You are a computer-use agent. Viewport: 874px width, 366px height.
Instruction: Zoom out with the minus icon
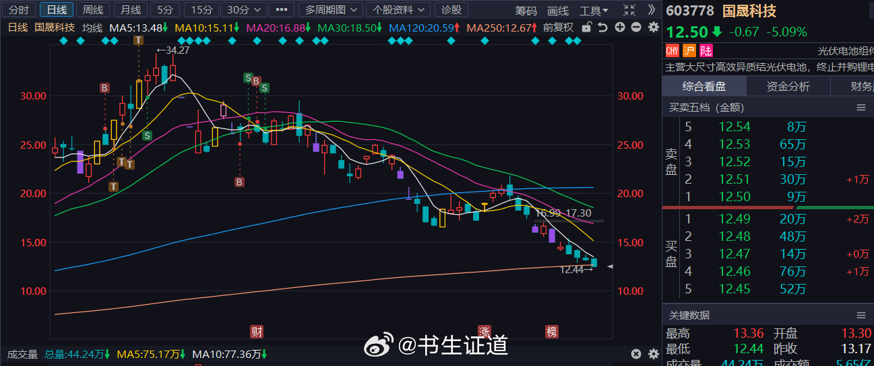635,28
